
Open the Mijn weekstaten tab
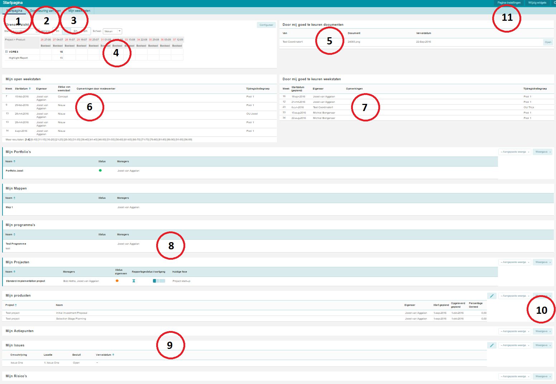(x=79, y=11)
